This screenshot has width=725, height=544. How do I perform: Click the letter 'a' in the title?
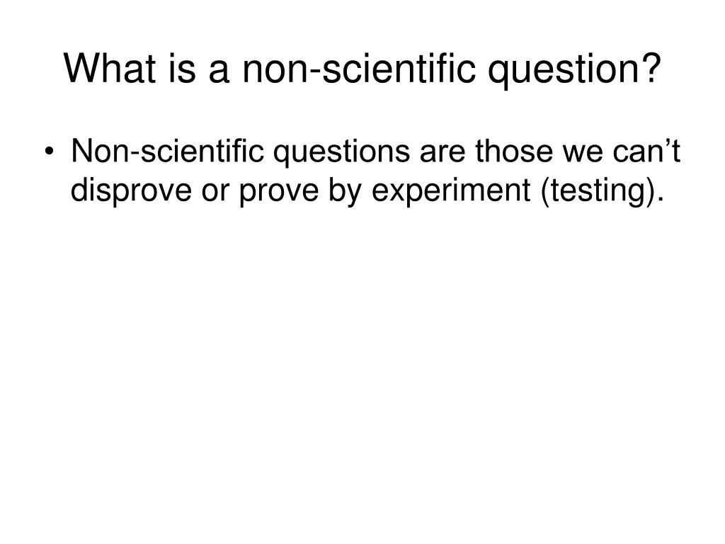tap(219, 73)
